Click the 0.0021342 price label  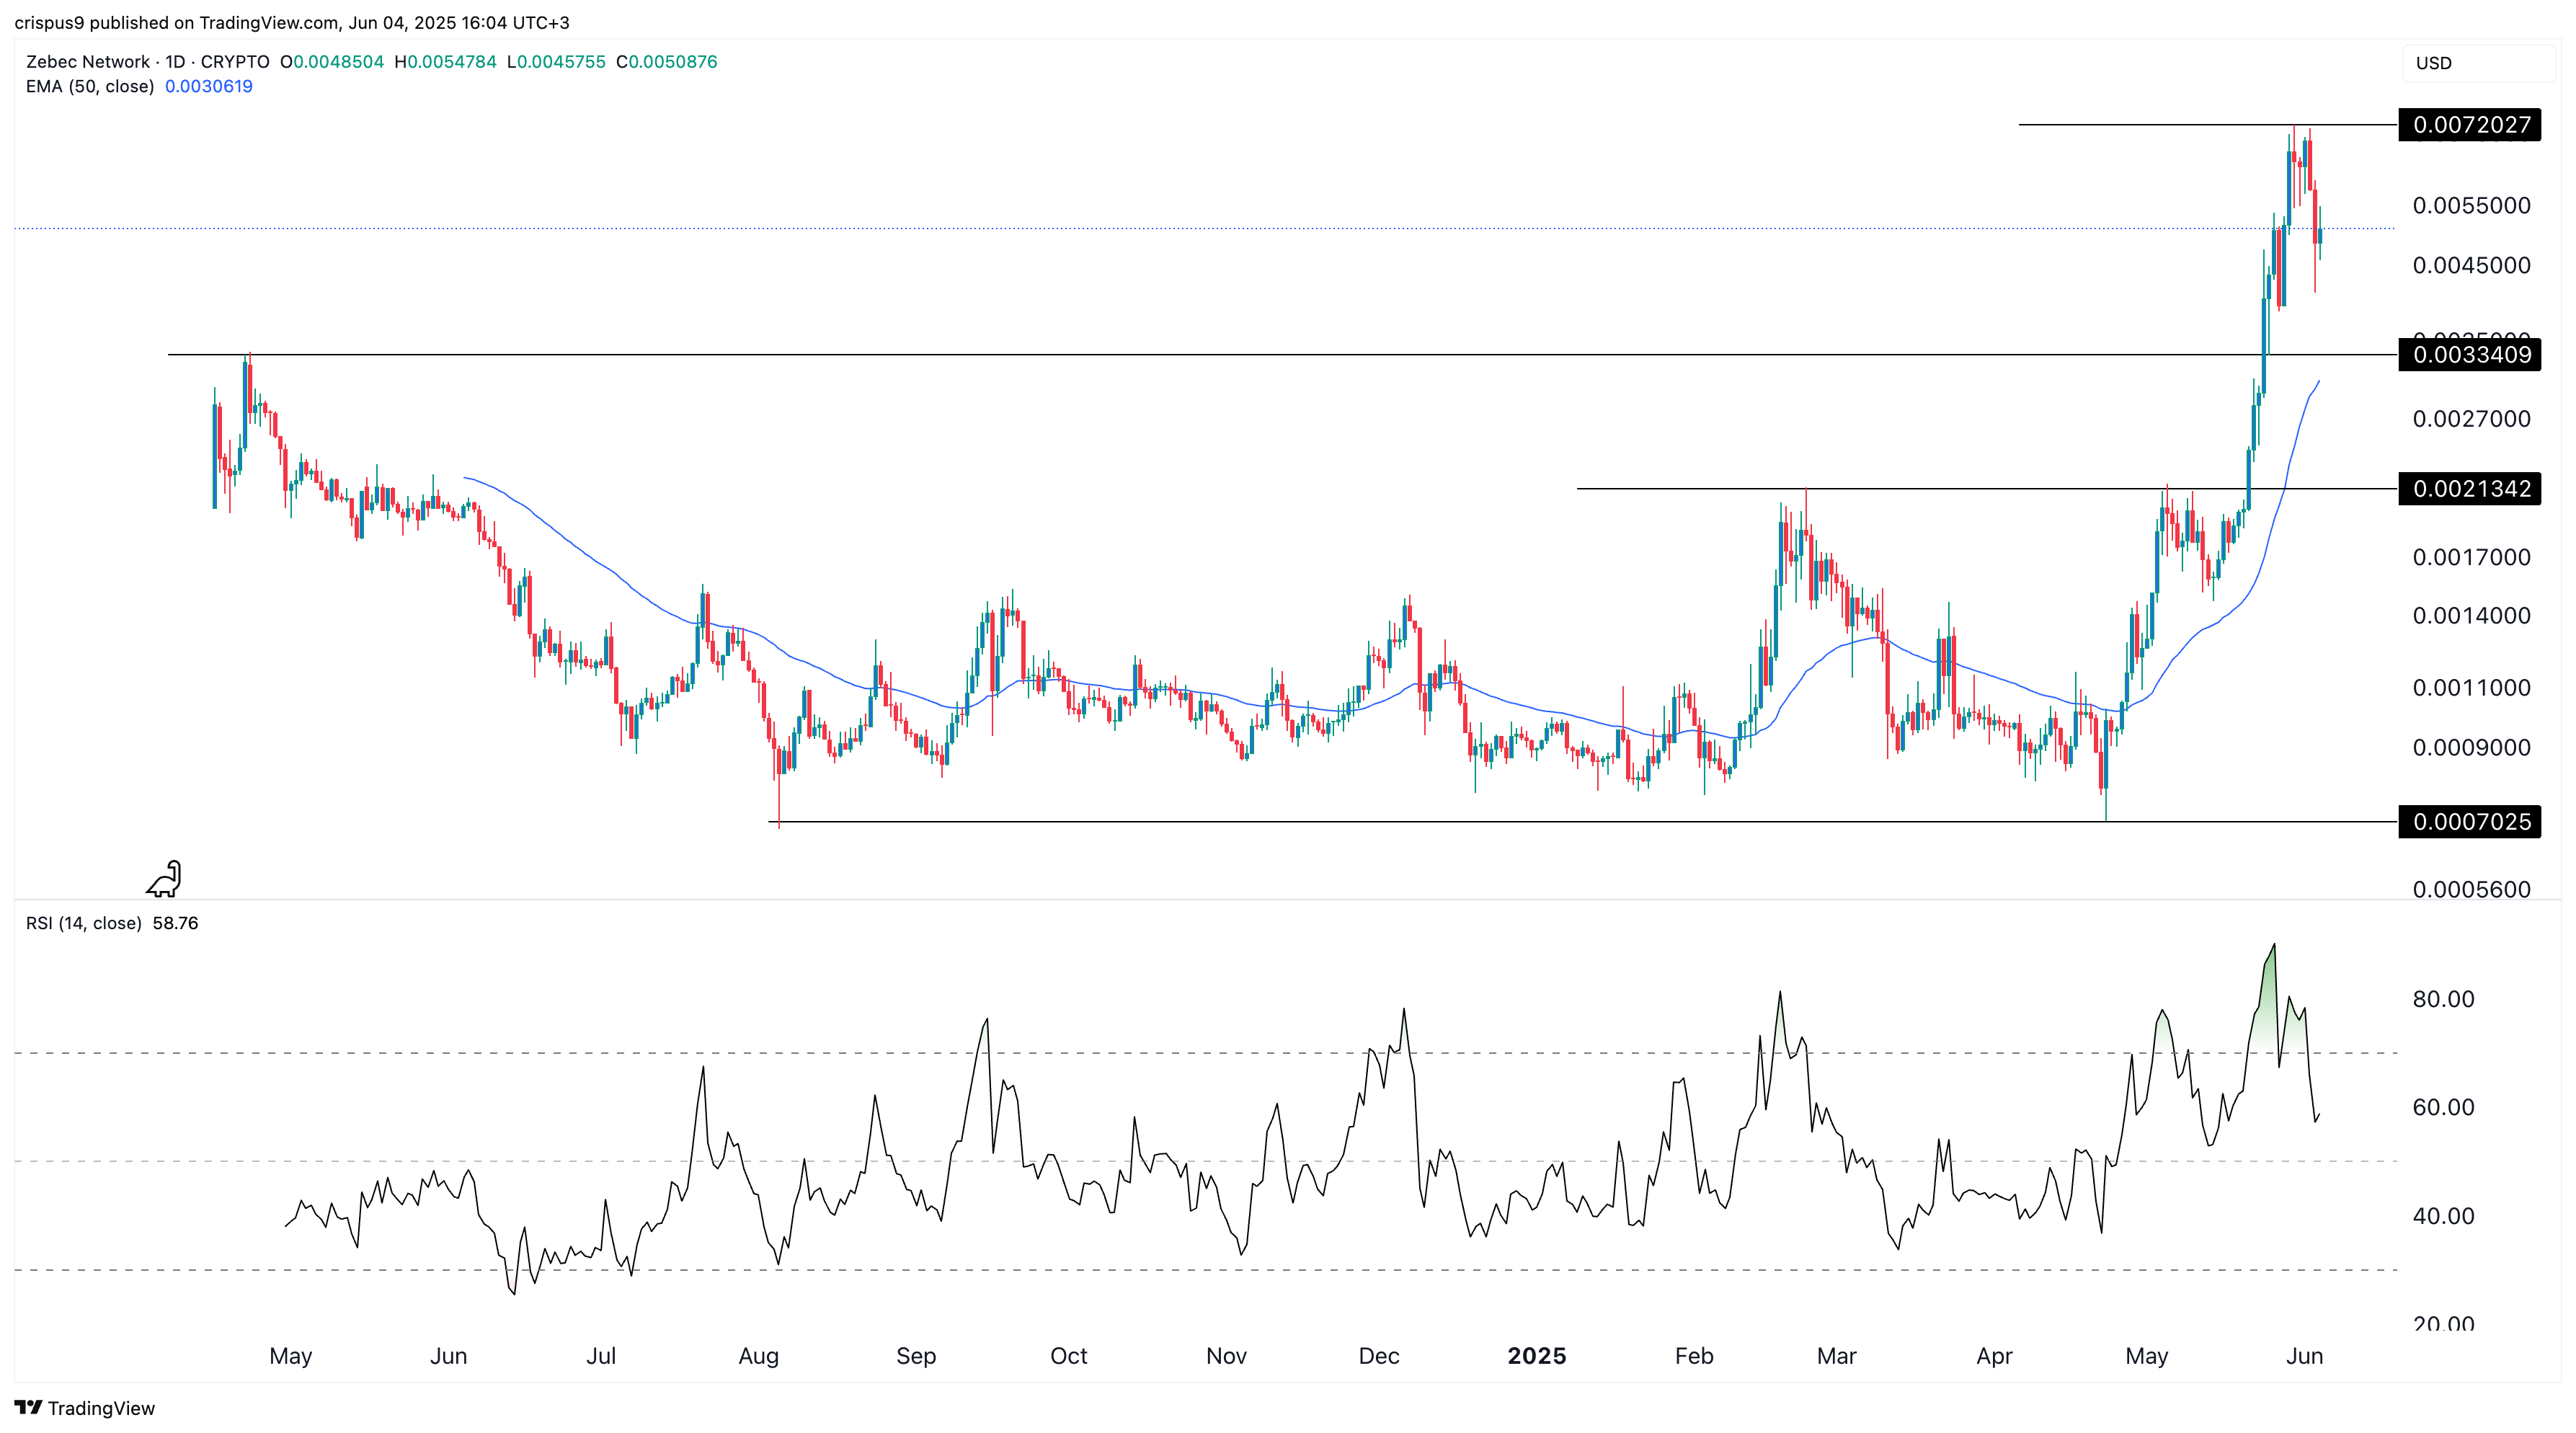coord(2470,489)
